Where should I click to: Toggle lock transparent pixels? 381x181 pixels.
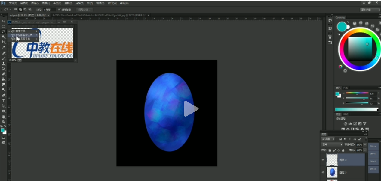[x=330, y=150]
